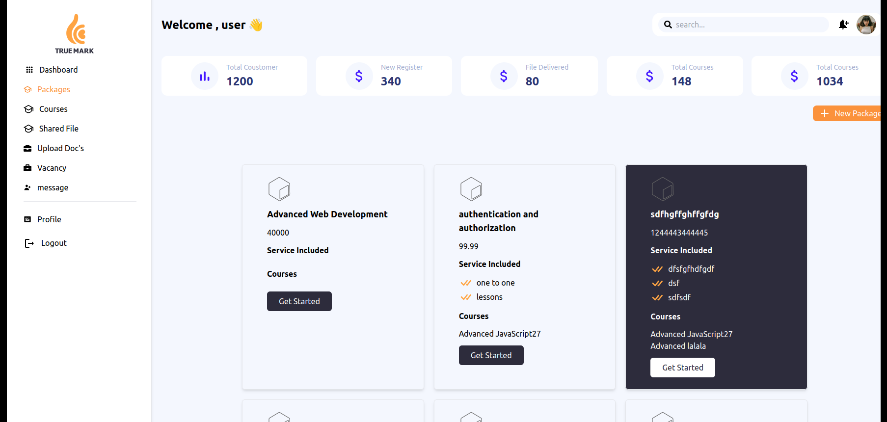Open the Vacancy section
The image size is (887, 422).
(x=52, y=168)
